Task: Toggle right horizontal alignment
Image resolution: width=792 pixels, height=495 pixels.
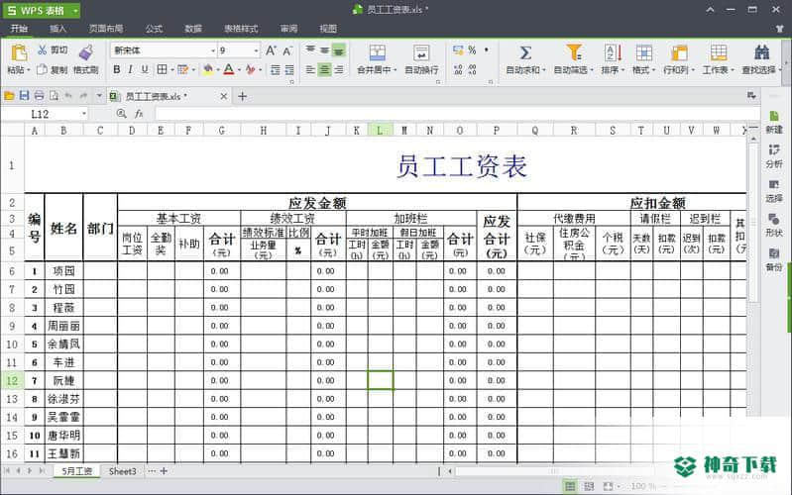Action: [x=339, y=69]
